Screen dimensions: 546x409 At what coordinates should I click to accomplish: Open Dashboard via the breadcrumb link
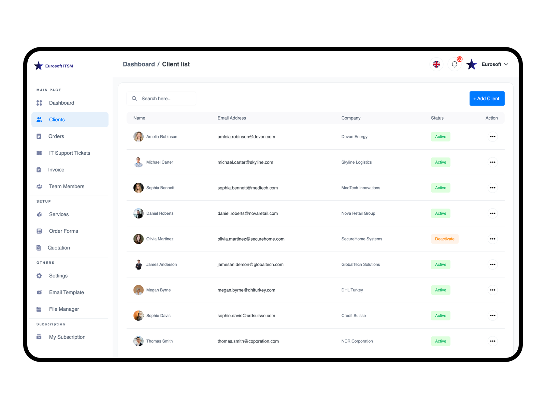click(x=139, y=64)
